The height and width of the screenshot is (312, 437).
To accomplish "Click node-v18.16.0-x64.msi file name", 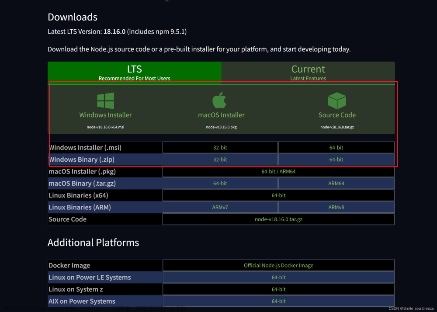I will (x=105, y=127).
